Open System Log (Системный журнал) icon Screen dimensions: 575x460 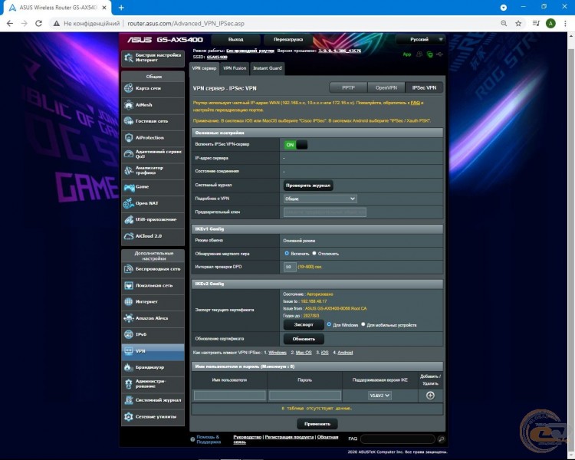pos(128,400)
